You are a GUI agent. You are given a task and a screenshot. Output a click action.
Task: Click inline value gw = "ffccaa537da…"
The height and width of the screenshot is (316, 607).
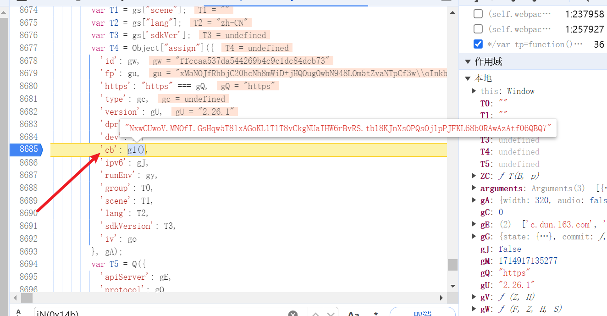pos(241,61)
